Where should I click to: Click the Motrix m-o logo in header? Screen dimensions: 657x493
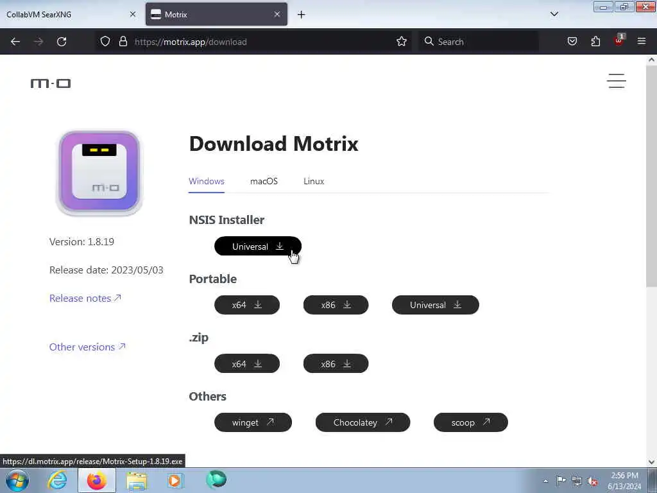(51, 83)
